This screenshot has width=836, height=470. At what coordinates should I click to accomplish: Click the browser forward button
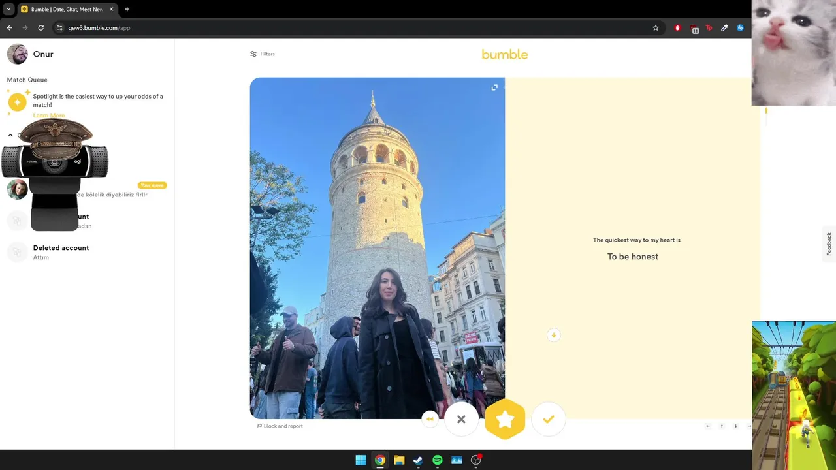(25, 28)
